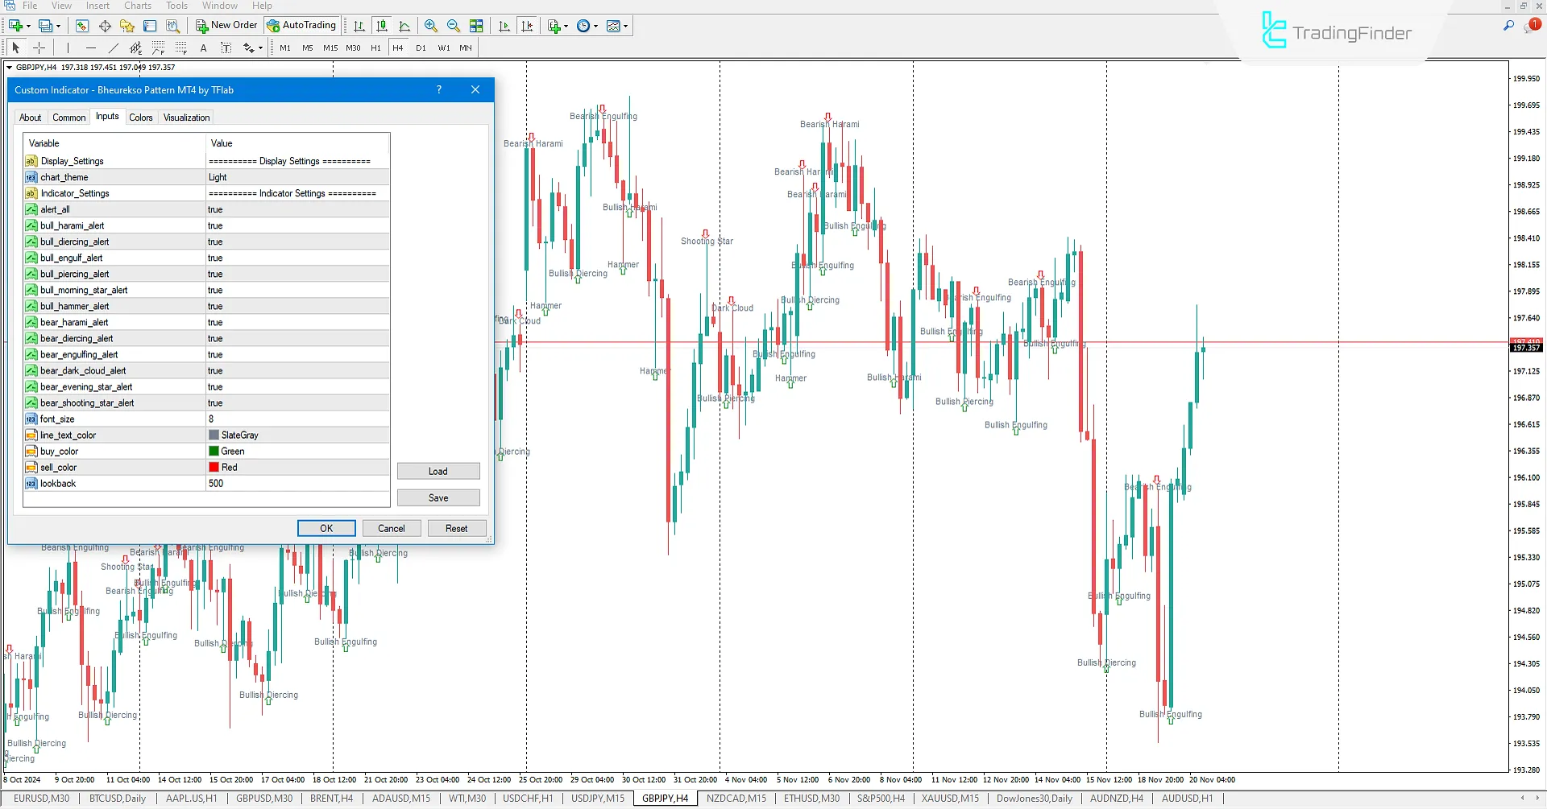Switch to the Colors tab
Viewport: 1547px width, 809px height.
tap(141, 118)
